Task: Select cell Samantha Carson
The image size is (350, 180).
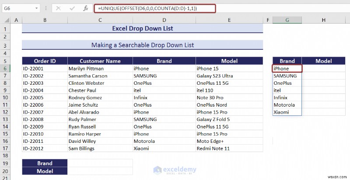Action: click(100, 76)
